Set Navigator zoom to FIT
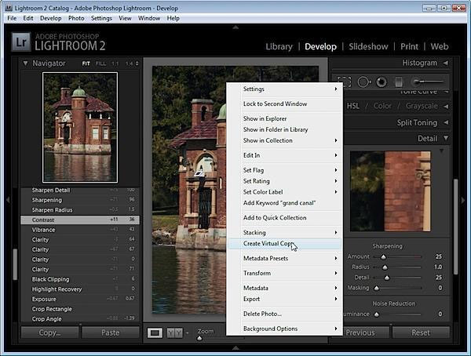Image resolution: width=471 pixels, height=356 pixels. click(86, 64)
